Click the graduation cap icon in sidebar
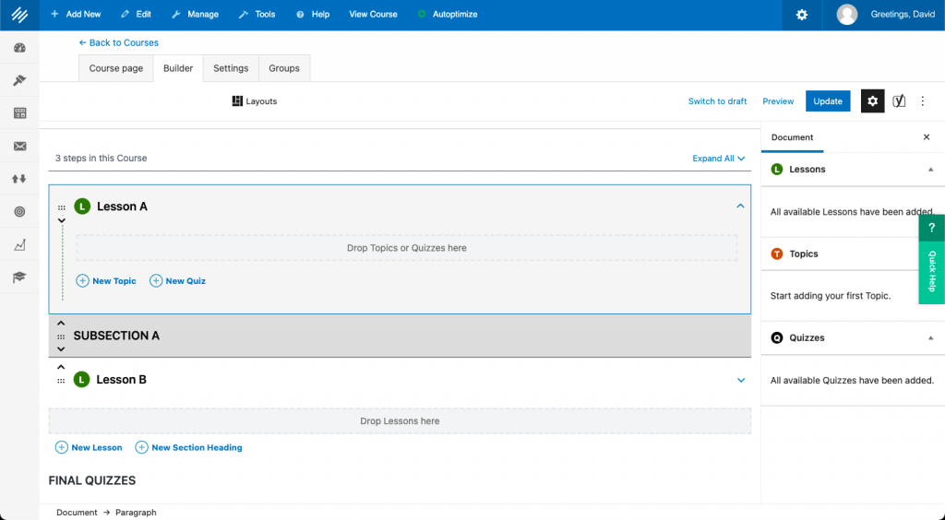945x520 pixels. [x=19, y=277]
